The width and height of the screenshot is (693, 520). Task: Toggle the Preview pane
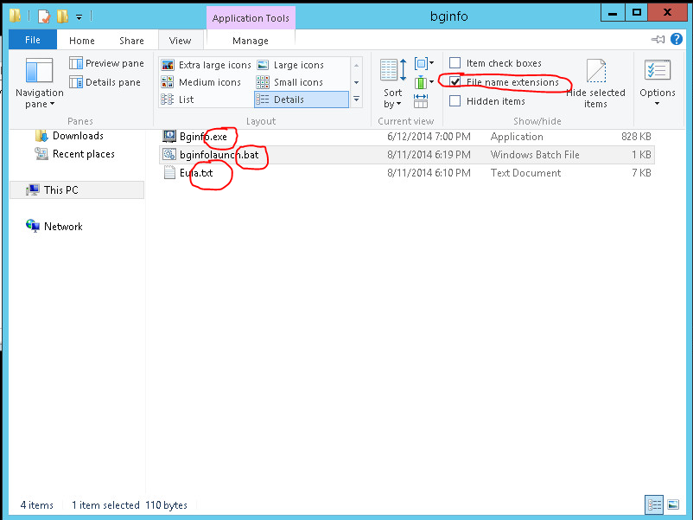[x=106, y=63]
